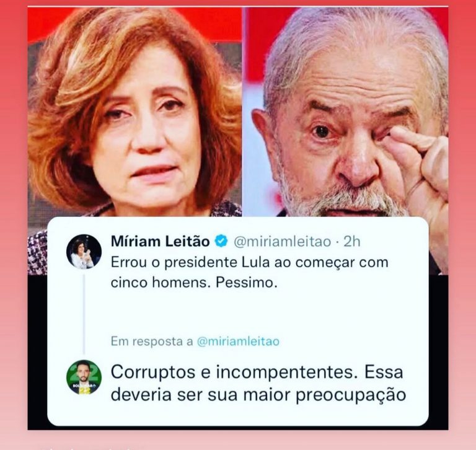View the right photo of bearded man
Viewport: 476px width, 450px height.
346,112
